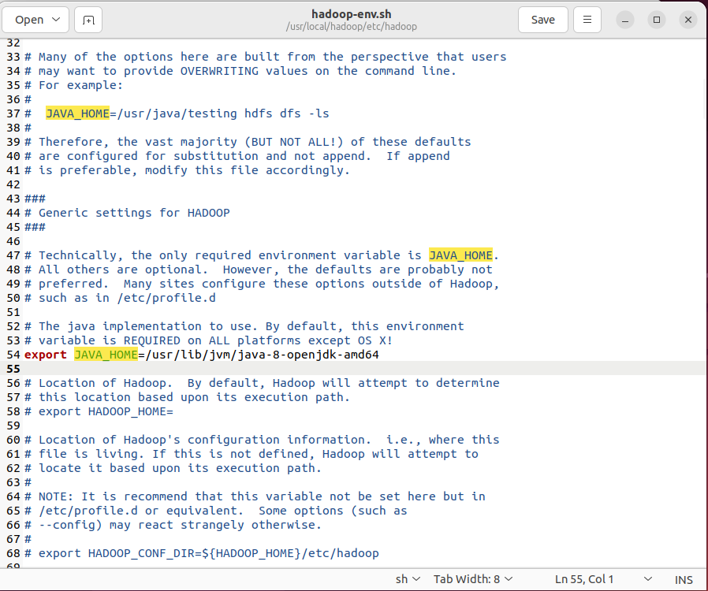Click the ### marker on line 45
The height and width of the screenshot is (591, 708).
35,227
